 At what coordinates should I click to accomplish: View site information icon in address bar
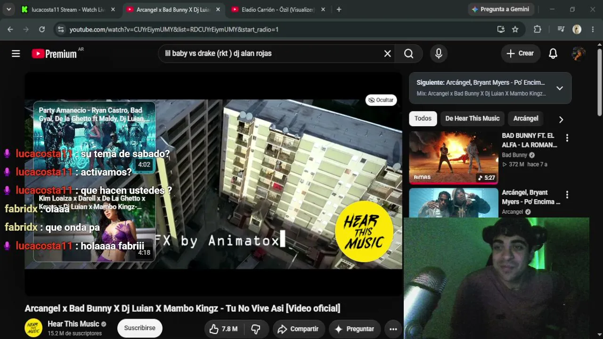click(60, 29)
